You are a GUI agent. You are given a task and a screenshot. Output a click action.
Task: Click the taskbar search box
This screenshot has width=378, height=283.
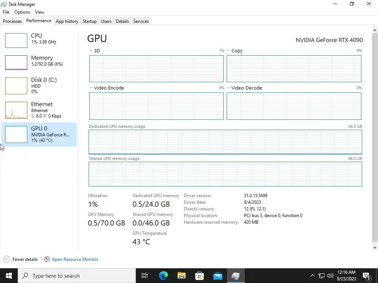tap(77, 276)
